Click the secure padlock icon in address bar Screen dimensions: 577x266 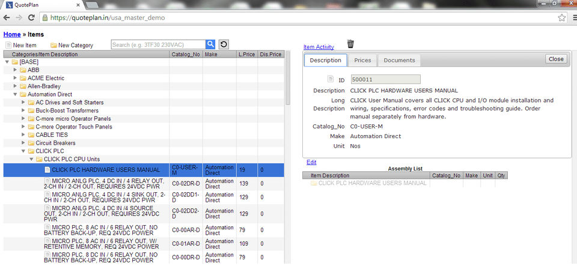[x=45, y=17]
